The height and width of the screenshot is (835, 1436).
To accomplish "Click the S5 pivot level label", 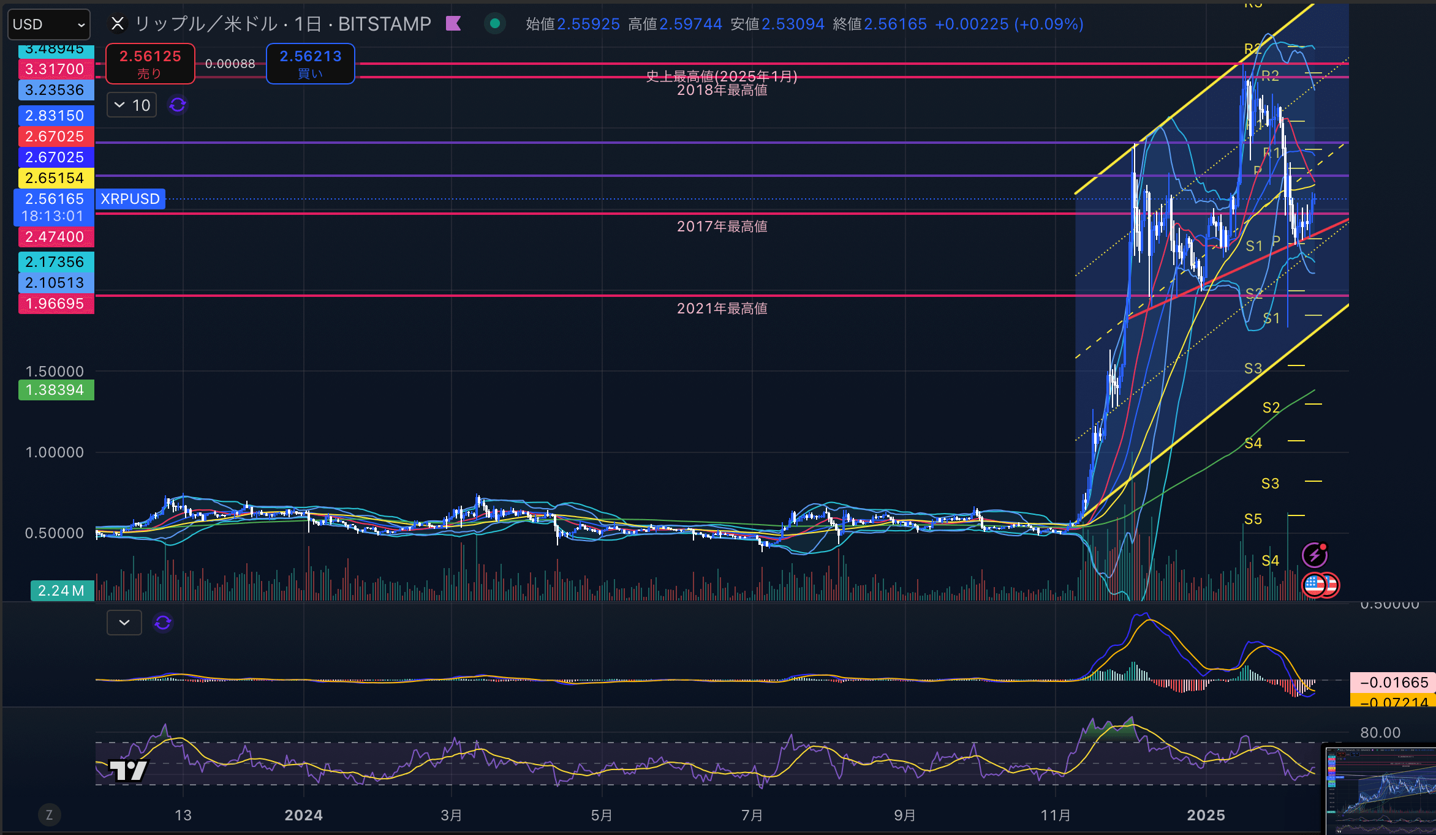I will coord(1253,519).
